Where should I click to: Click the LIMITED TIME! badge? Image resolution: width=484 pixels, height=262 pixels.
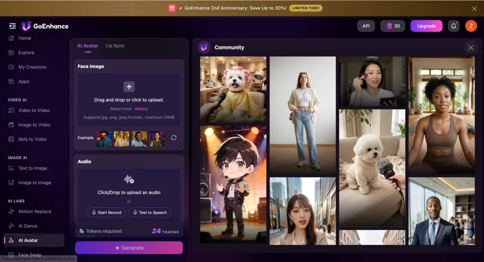306,8
